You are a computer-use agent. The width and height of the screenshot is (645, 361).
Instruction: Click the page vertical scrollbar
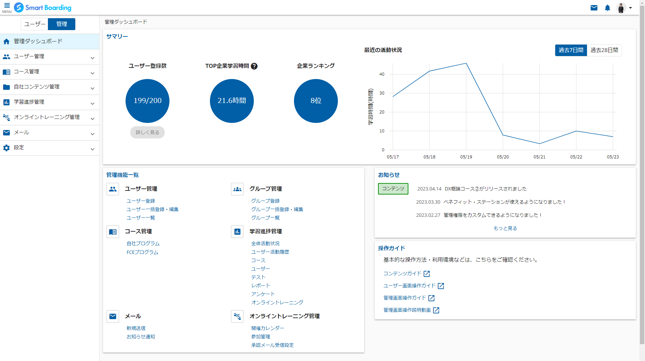pos(642,179)
